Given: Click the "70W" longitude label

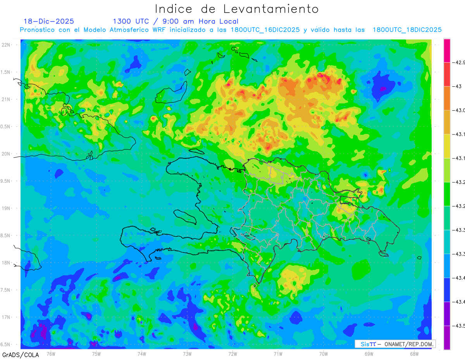Looking at the screenshot, I should pos(323,354).
